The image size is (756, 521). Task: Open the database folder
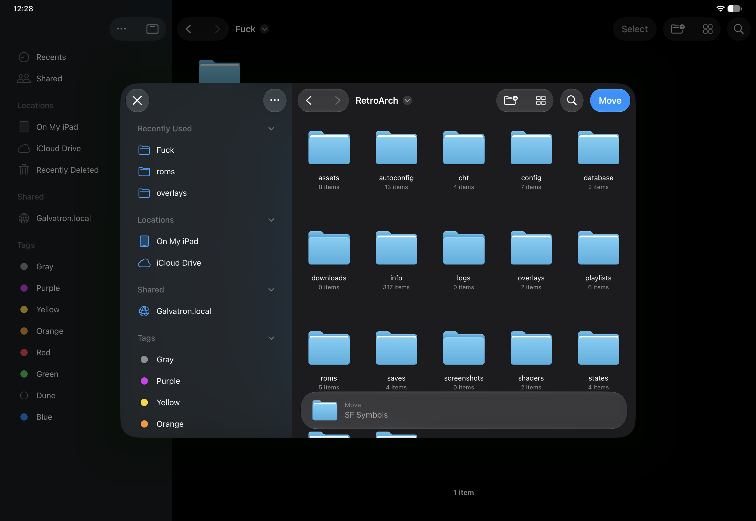coord(598,148)
